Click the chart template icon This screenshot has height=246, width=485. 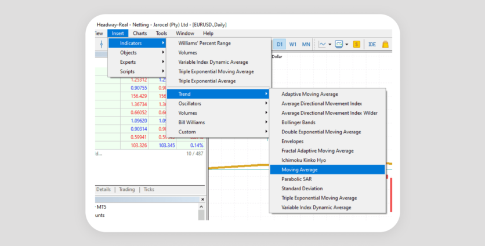339,44
